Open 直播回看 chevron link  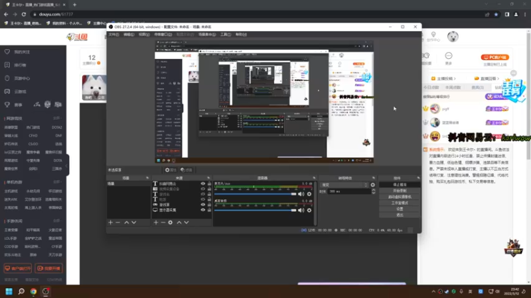coord(487,78)
